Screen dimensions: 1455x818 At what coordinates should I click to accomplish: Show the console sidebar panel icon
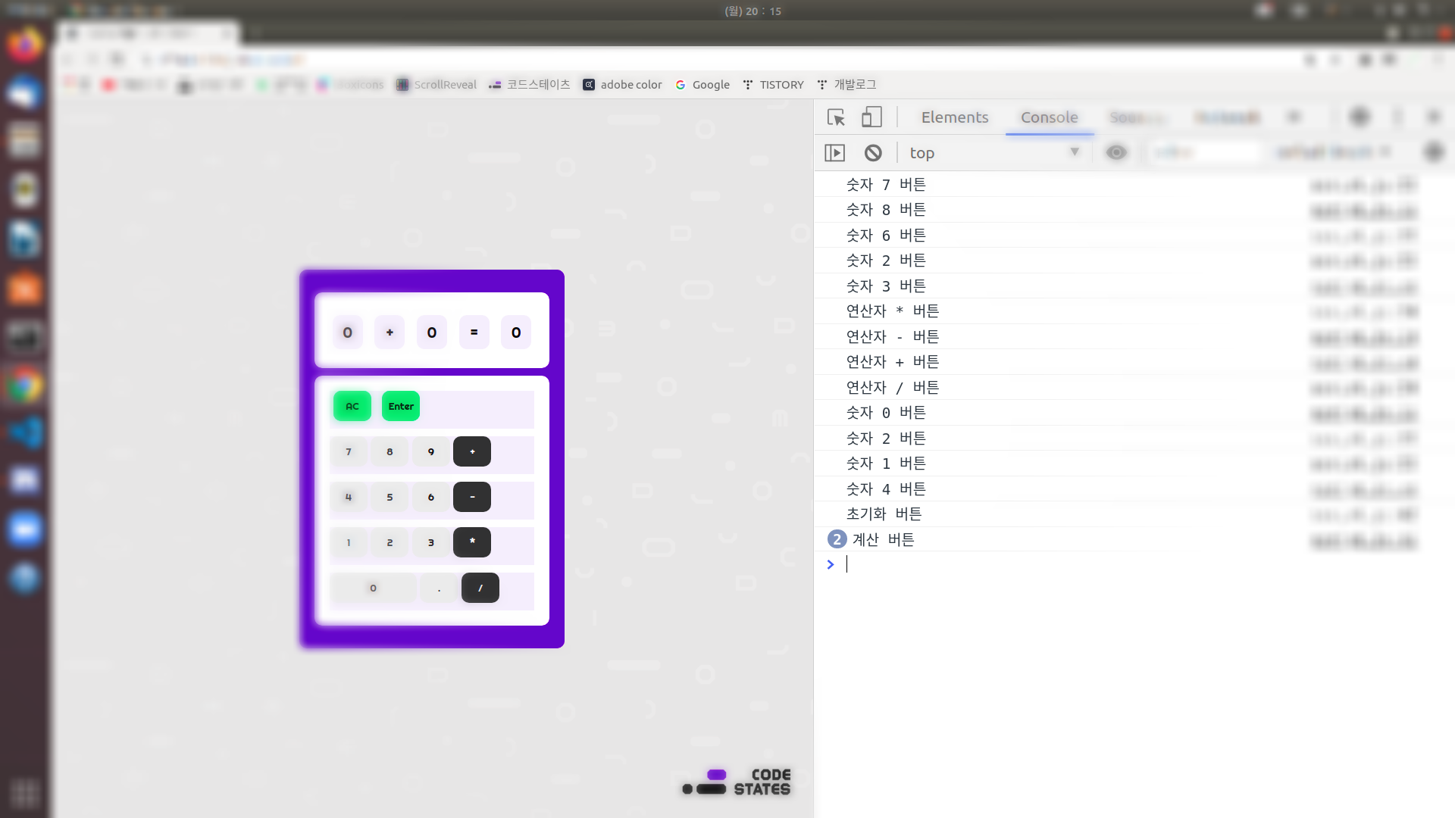point(834,153)
